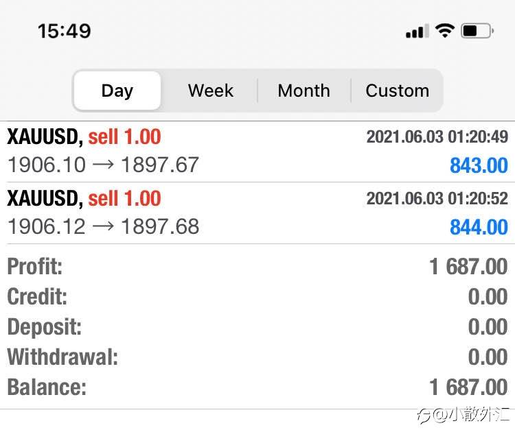Switch to the Month tab
This screenshot has height=443, width=515.
304,91
